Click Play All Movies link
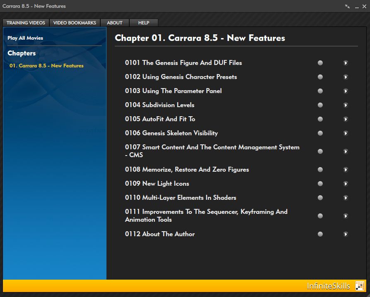 (x=25, y=38)
